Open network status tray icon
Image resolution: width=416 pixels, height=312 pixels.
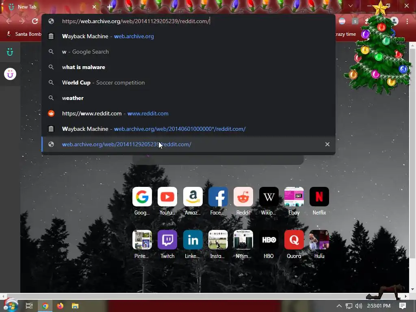pyautogui.click(x=349, y=306)
